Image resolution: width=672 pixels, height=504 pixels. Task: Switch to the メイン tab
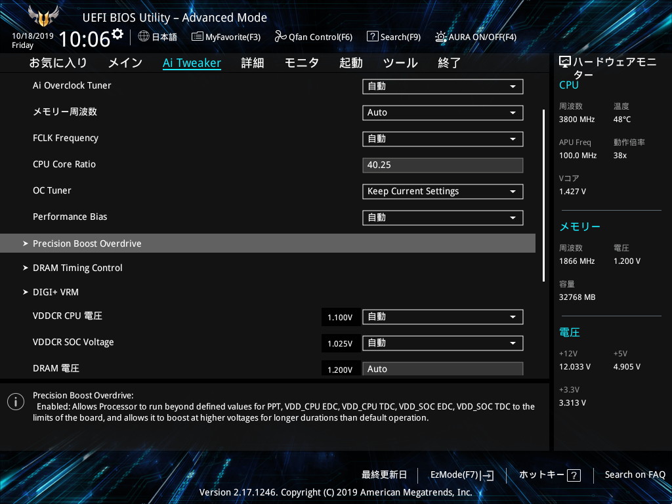point(125,63)
